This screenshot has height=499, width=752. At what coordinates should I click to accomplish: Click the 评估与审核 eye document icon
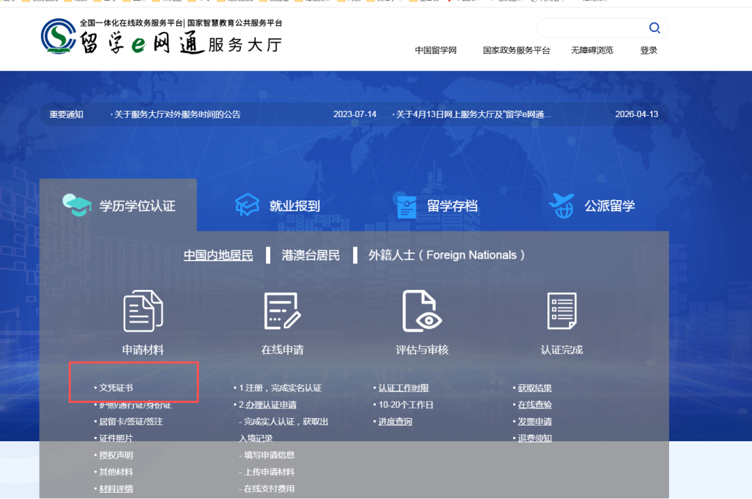421,311
